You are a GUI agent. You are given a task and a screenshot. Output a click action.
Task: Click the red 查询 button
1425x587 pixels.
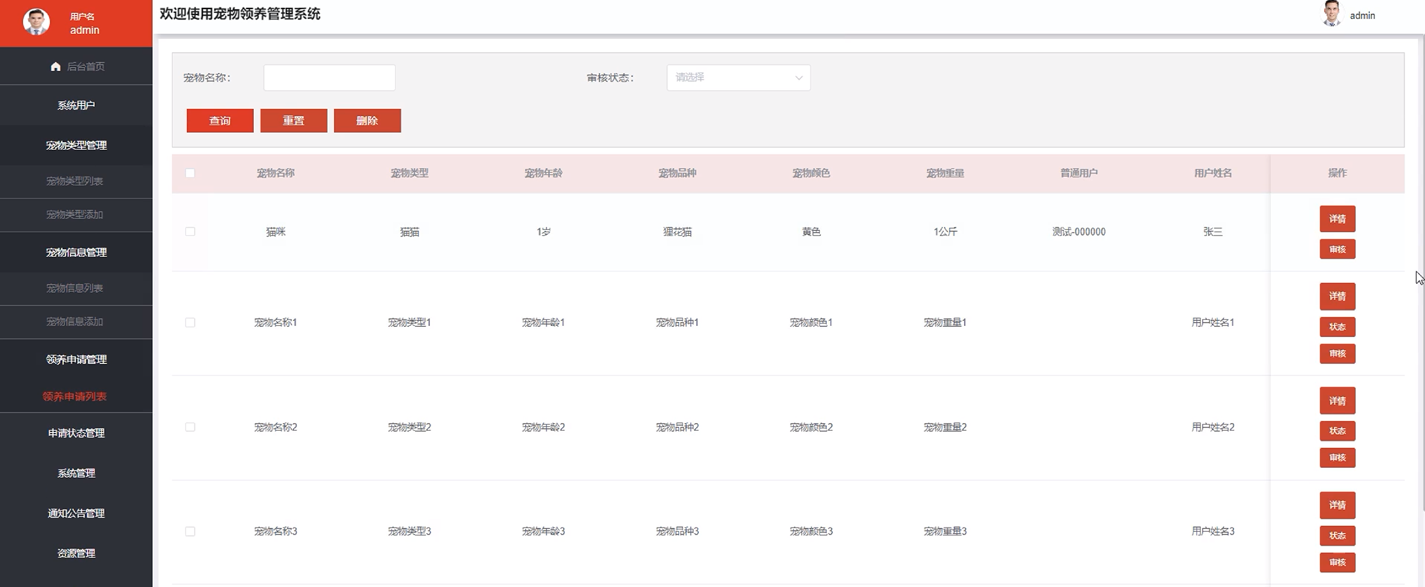point(219,121)
